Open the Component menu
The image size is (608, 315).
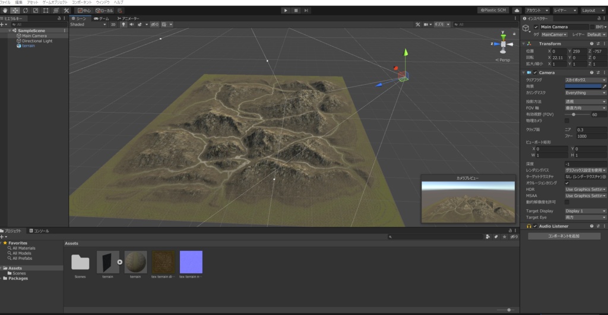[x=82, y=2]
